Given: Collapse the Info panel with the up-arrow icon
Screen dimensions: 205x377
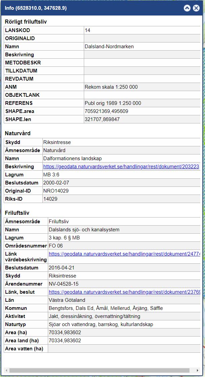Looking at the screenshot, I should click(187, 8).
